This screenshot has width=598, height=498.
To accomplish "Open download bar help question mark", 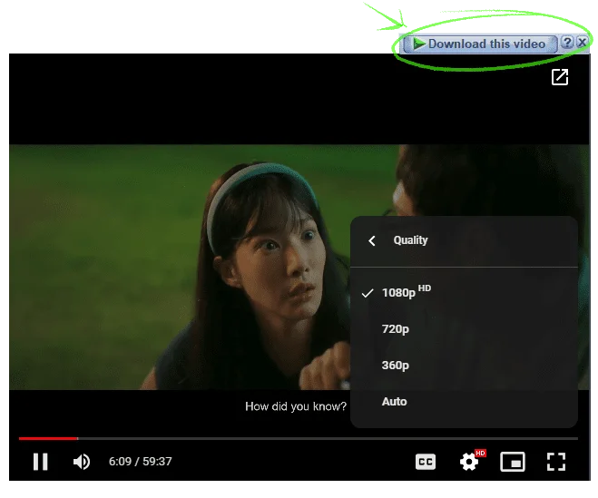I will coord(567,43).
